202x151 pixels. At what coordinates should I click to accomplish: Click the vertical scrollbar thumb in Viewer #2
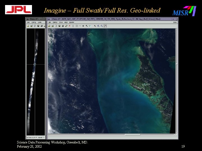pos(177,64)
